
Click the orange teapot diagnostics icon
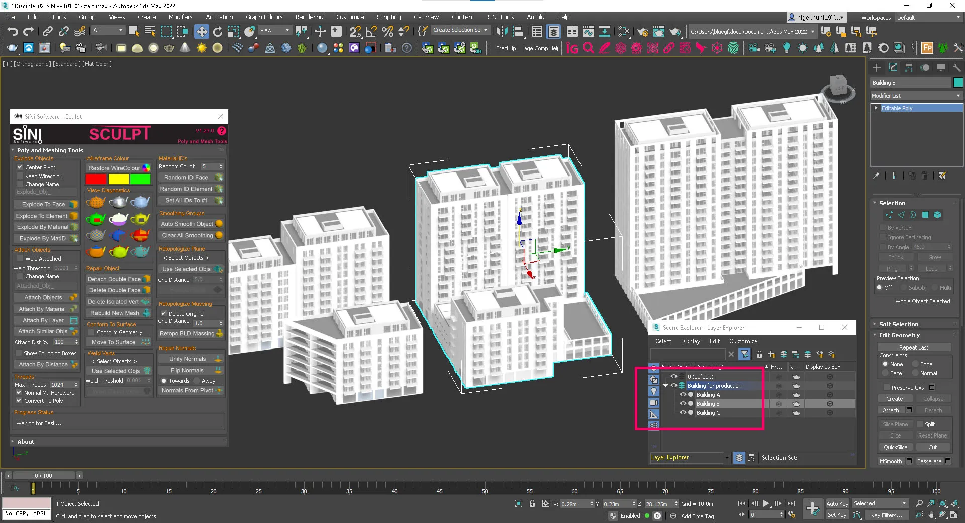96,202
